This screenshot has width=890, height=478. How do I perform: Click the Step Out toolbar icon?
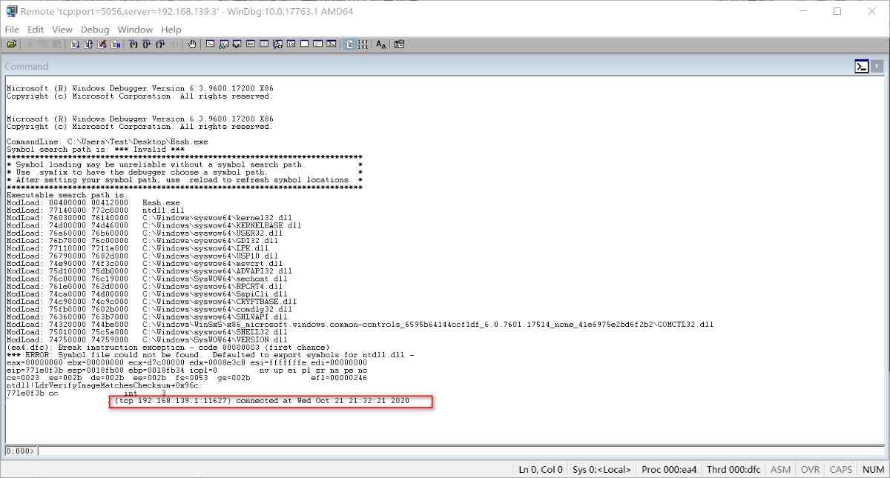click(x=160, y=44)
